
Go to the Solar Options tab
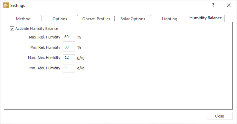coord(133,19)
